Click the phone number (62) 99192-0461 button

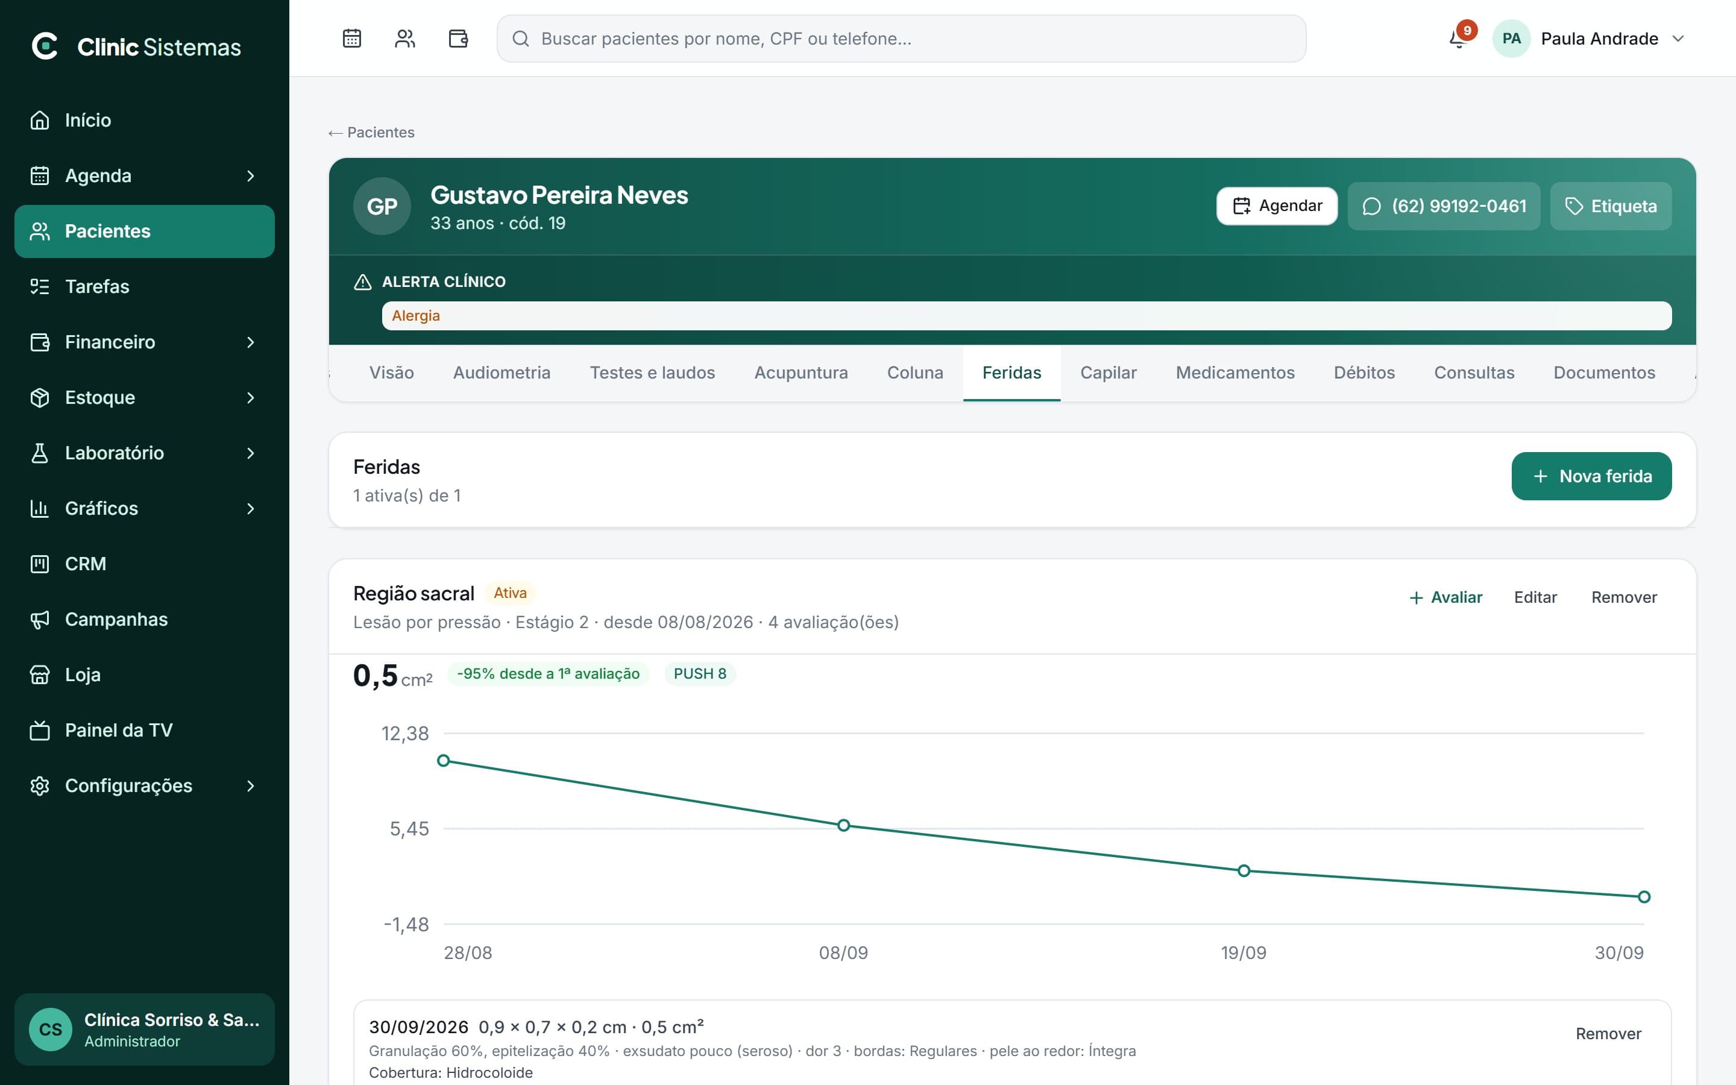pos(1443,206)
